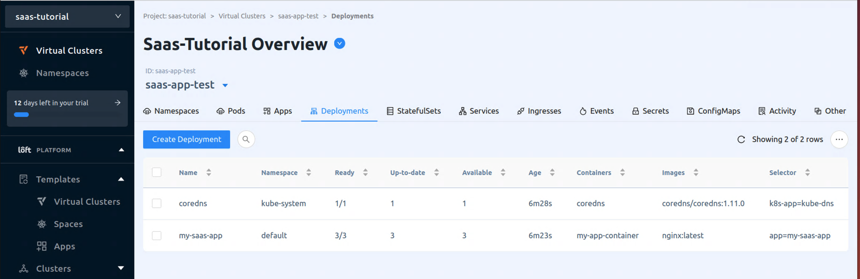Open the Namespaces section from sidebar
Screen dimensions: 860x279
tap(62, 73)
